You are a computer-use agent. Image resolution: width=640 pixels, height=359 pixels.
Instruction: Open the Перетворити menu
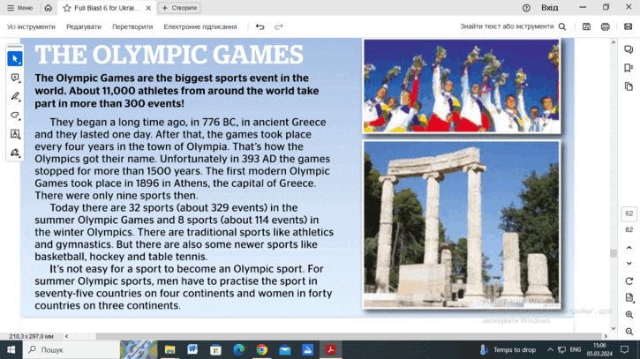click(132, 26)
